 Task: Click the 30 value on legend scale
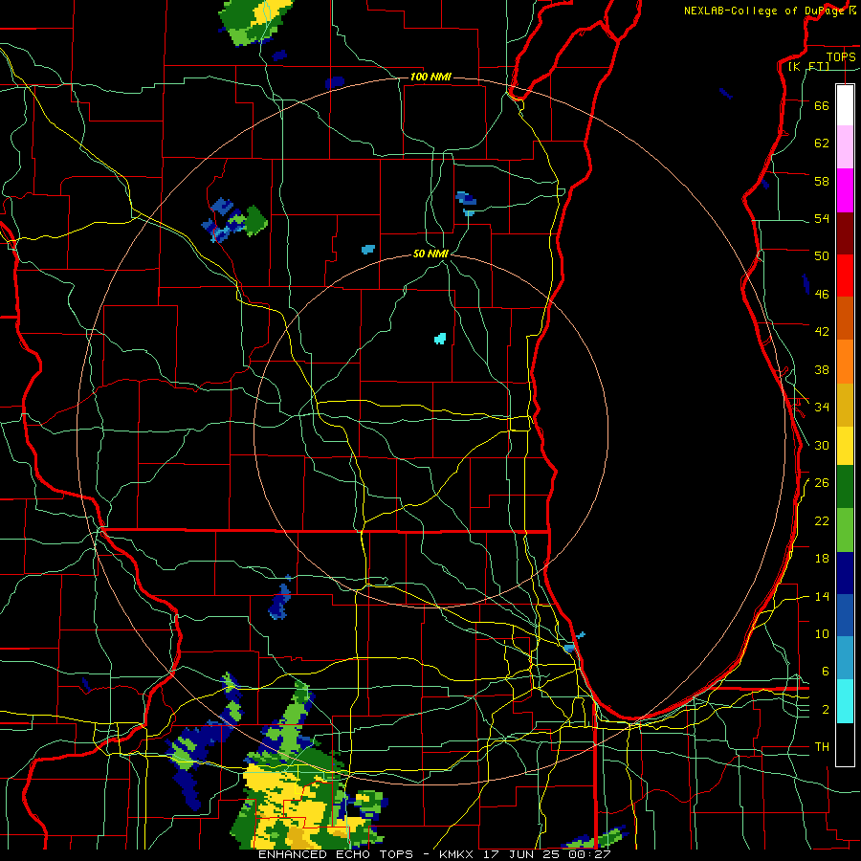tap(822, 445)
